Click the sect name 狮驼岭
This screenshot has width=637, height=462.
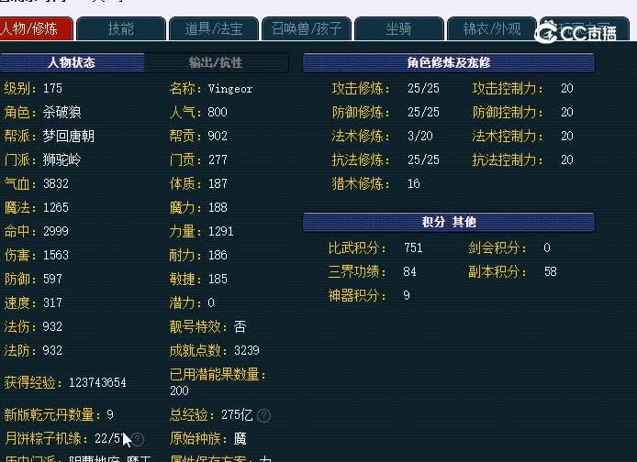pyautogui.click(x=61, y=159)
